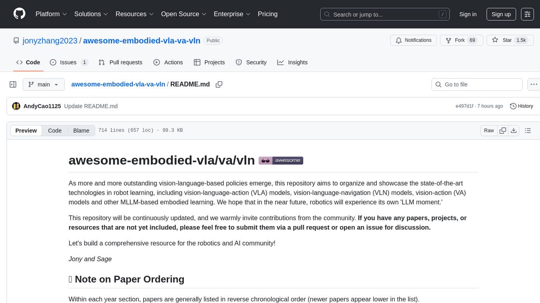Download the raw README file

click(513, 130)
